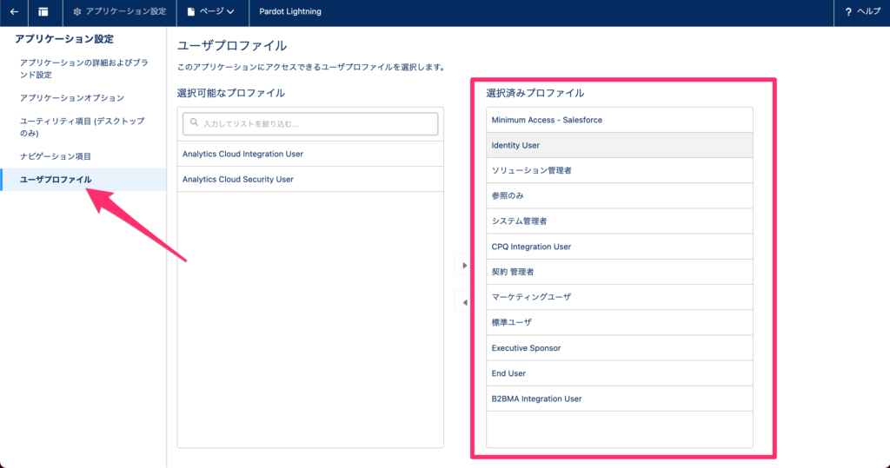Image resolution: width=890 pixels, height=468 pixels.
Task: Click the gear icon for アプリケーション設定
Action: [77, 11]
